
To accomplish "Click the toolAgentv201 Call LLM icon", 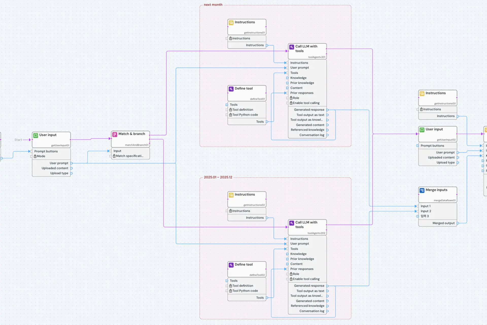I will pos(292,47).
